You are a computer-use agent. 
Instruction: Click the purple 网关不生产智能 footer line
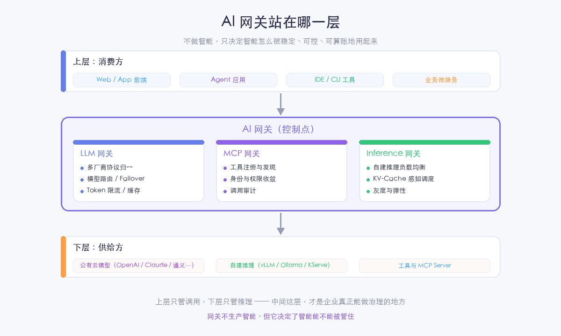(x=280, y=316)
